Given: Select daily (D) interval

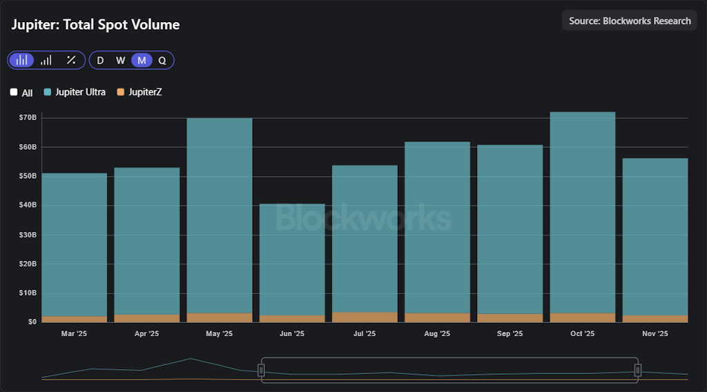Looking at the screenshot, I should (100, 60).
